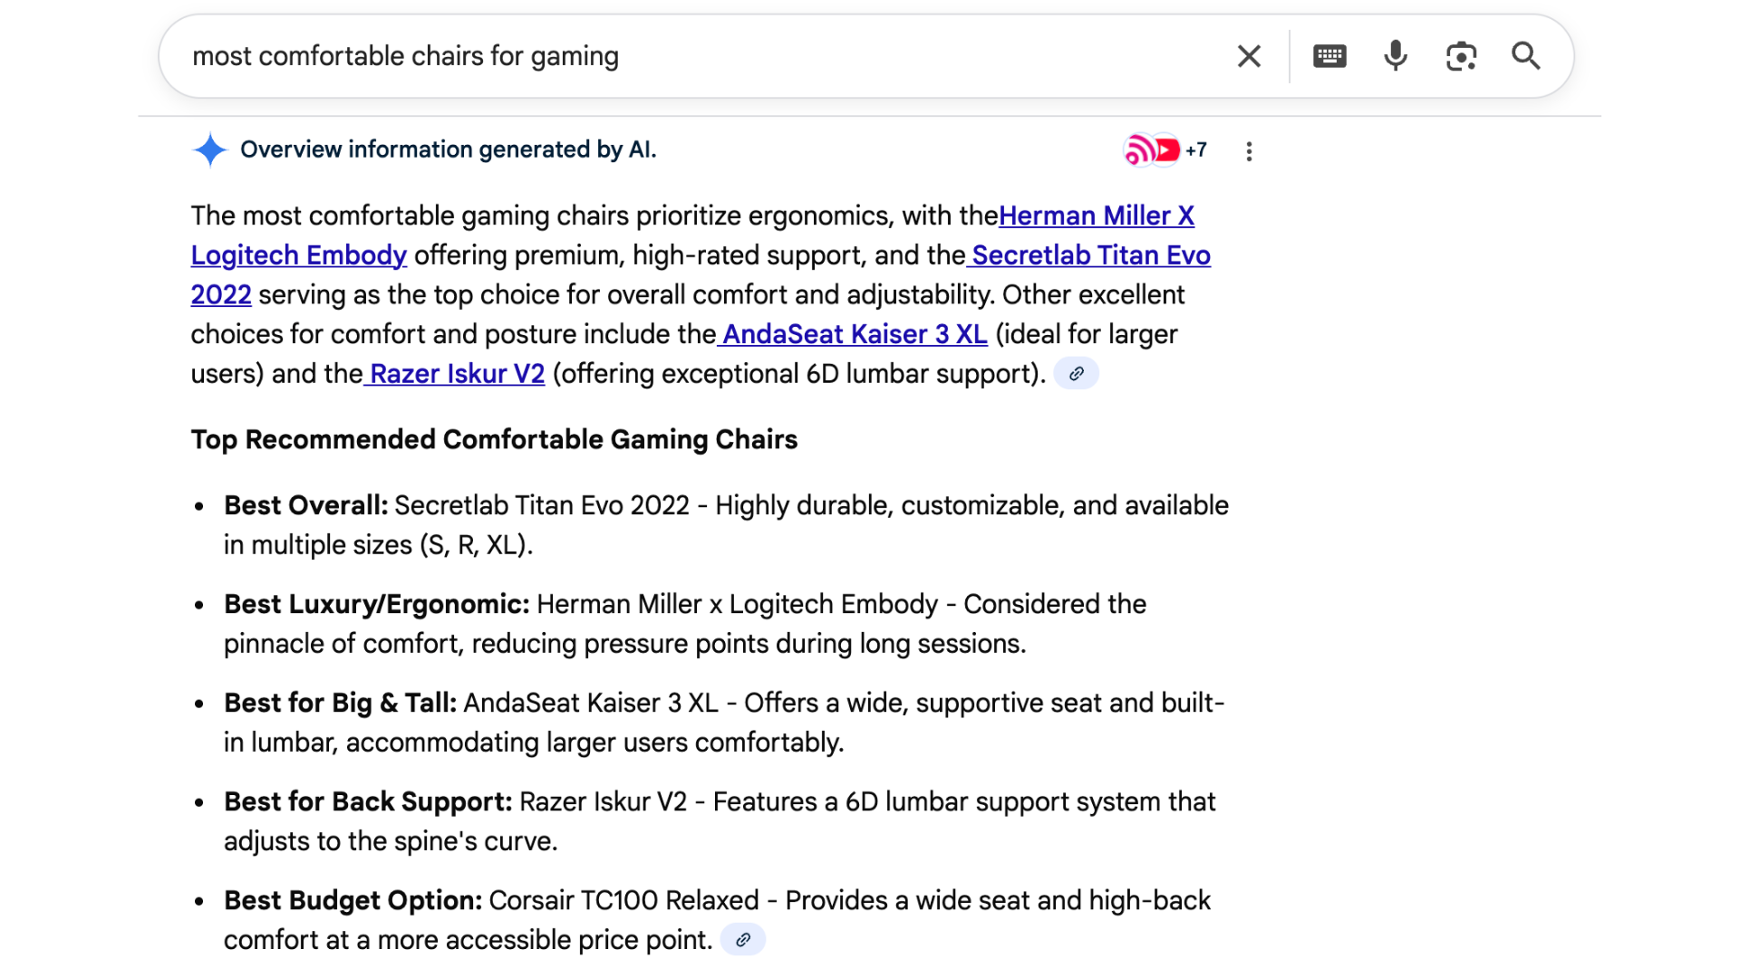Image resolution: width=1740 pixels, height=978 pixels.
Task: Open the Herman Miller X Logitech Embody link
Action: 1096,216
